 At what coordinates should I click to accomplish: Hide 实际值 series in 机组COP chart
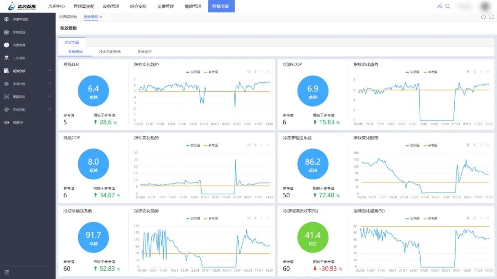click(x=192, y=145)
